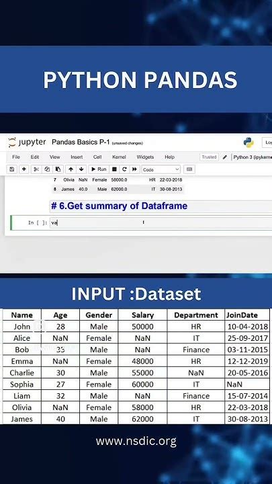Click the pencil edit icon near Trusted
Viewport: 272px width, 484px height.
(225, 157)
